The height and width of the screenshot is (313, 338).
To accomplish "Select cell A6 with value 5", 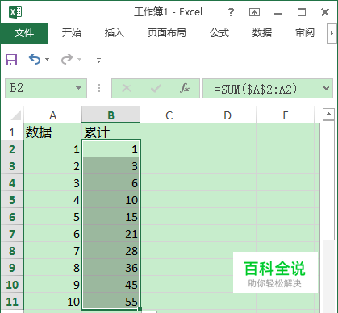I will click(52, 217).
